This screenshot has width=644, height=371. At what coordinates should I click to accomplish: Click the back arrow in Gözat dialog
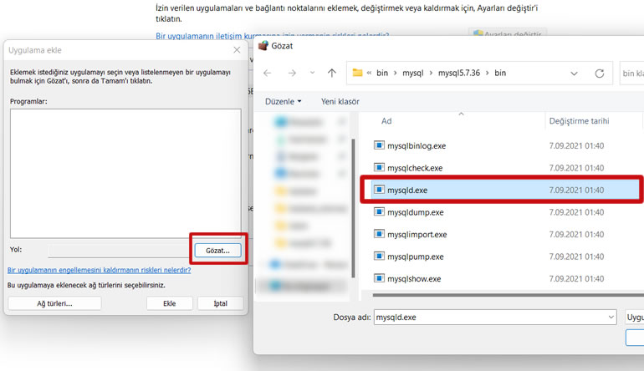point(268,74)
